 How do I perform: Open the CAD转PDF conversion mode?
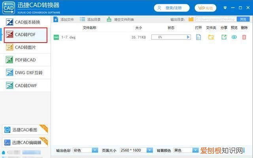25,35
